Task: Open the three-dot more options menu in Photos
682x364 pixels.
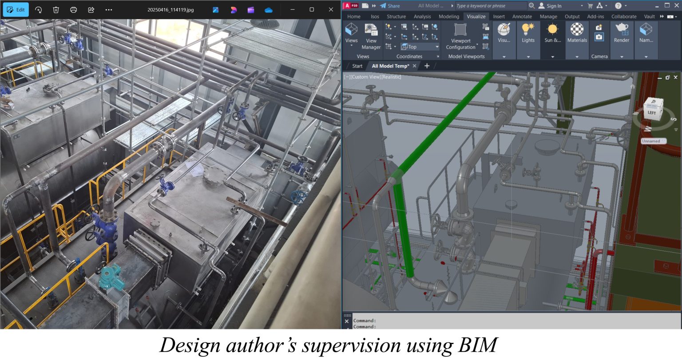Action: (109, 10)
